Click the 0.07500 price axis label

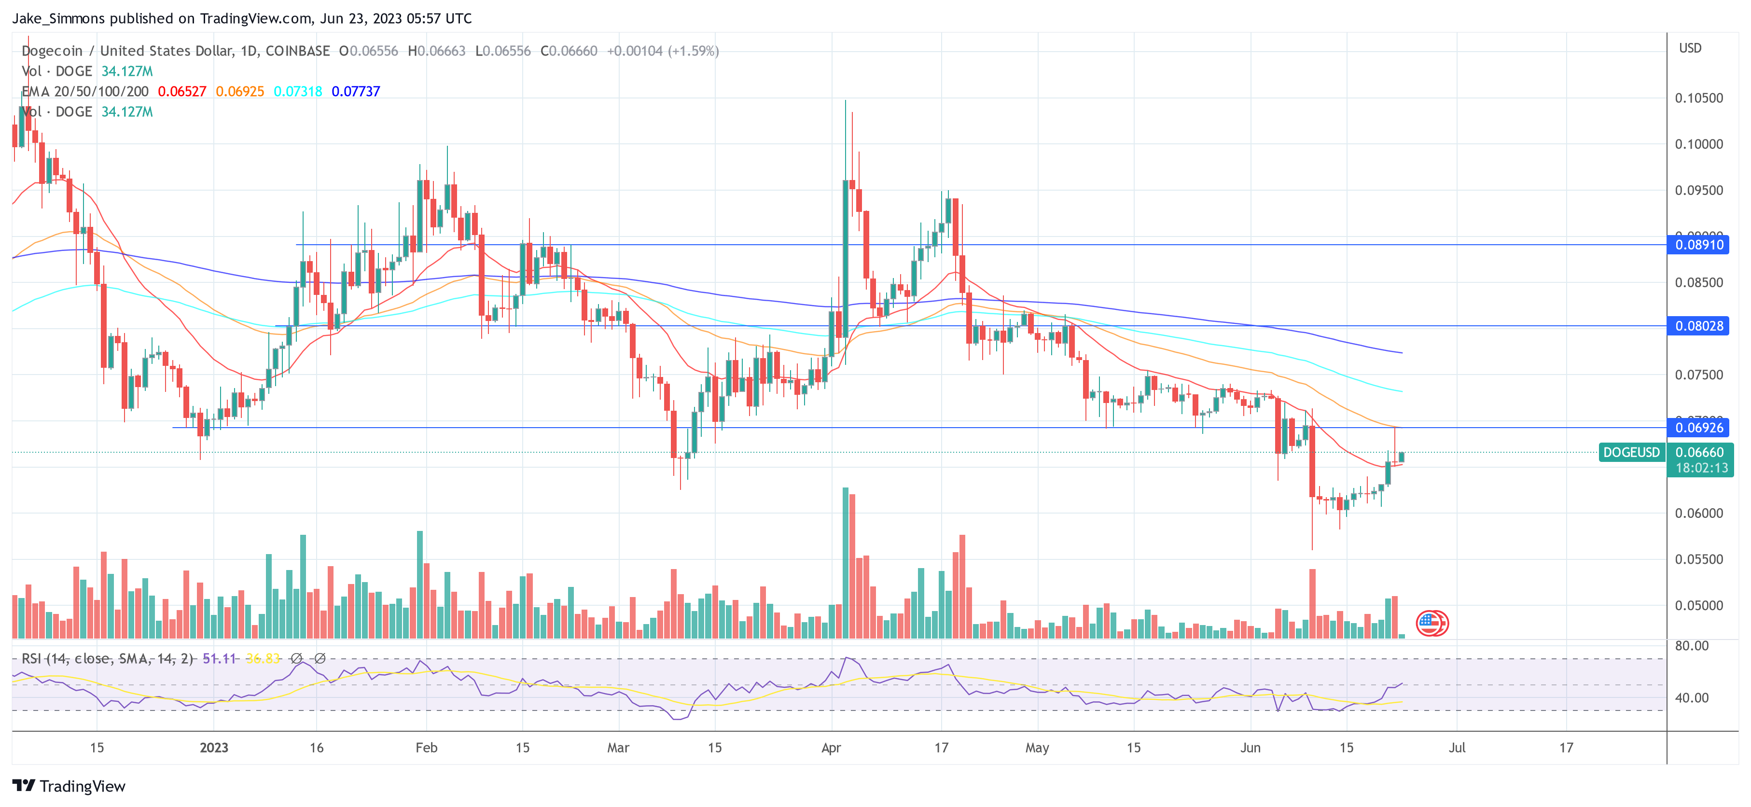click(1699, 375)
